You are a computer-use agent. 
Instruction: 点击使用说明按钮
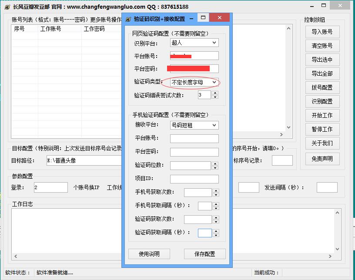point(149,254)
